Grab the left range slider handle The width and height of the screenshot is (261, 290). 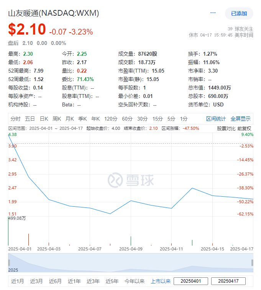(9, 263)
